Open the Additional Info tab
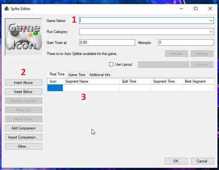The image size is (219, 170). (100, 75)
